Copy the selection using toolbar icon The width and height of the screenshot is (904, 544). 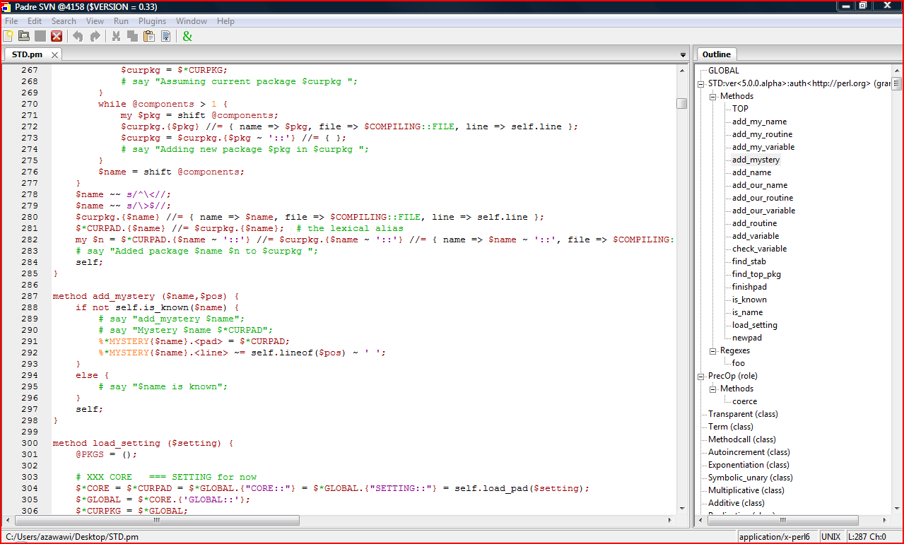133,36
